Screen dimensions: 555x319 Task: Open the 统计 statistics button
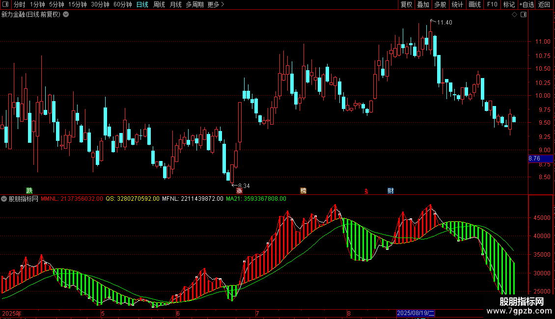(x=457, y=4)
